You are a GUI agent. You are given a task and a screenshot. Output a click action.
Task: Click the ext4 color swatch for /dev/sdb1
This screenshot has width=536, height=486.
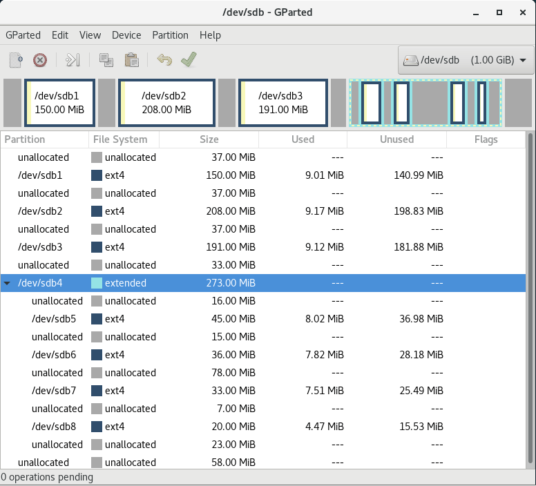coord(97,175)
